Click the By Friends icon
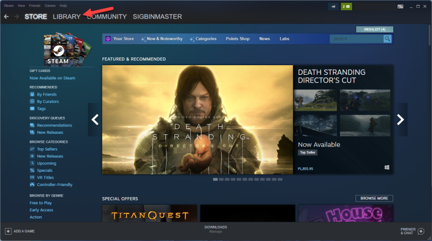Image resolution: width=432 pixels, height=241 pixels. pyautogui.click(x=32, y=94)
